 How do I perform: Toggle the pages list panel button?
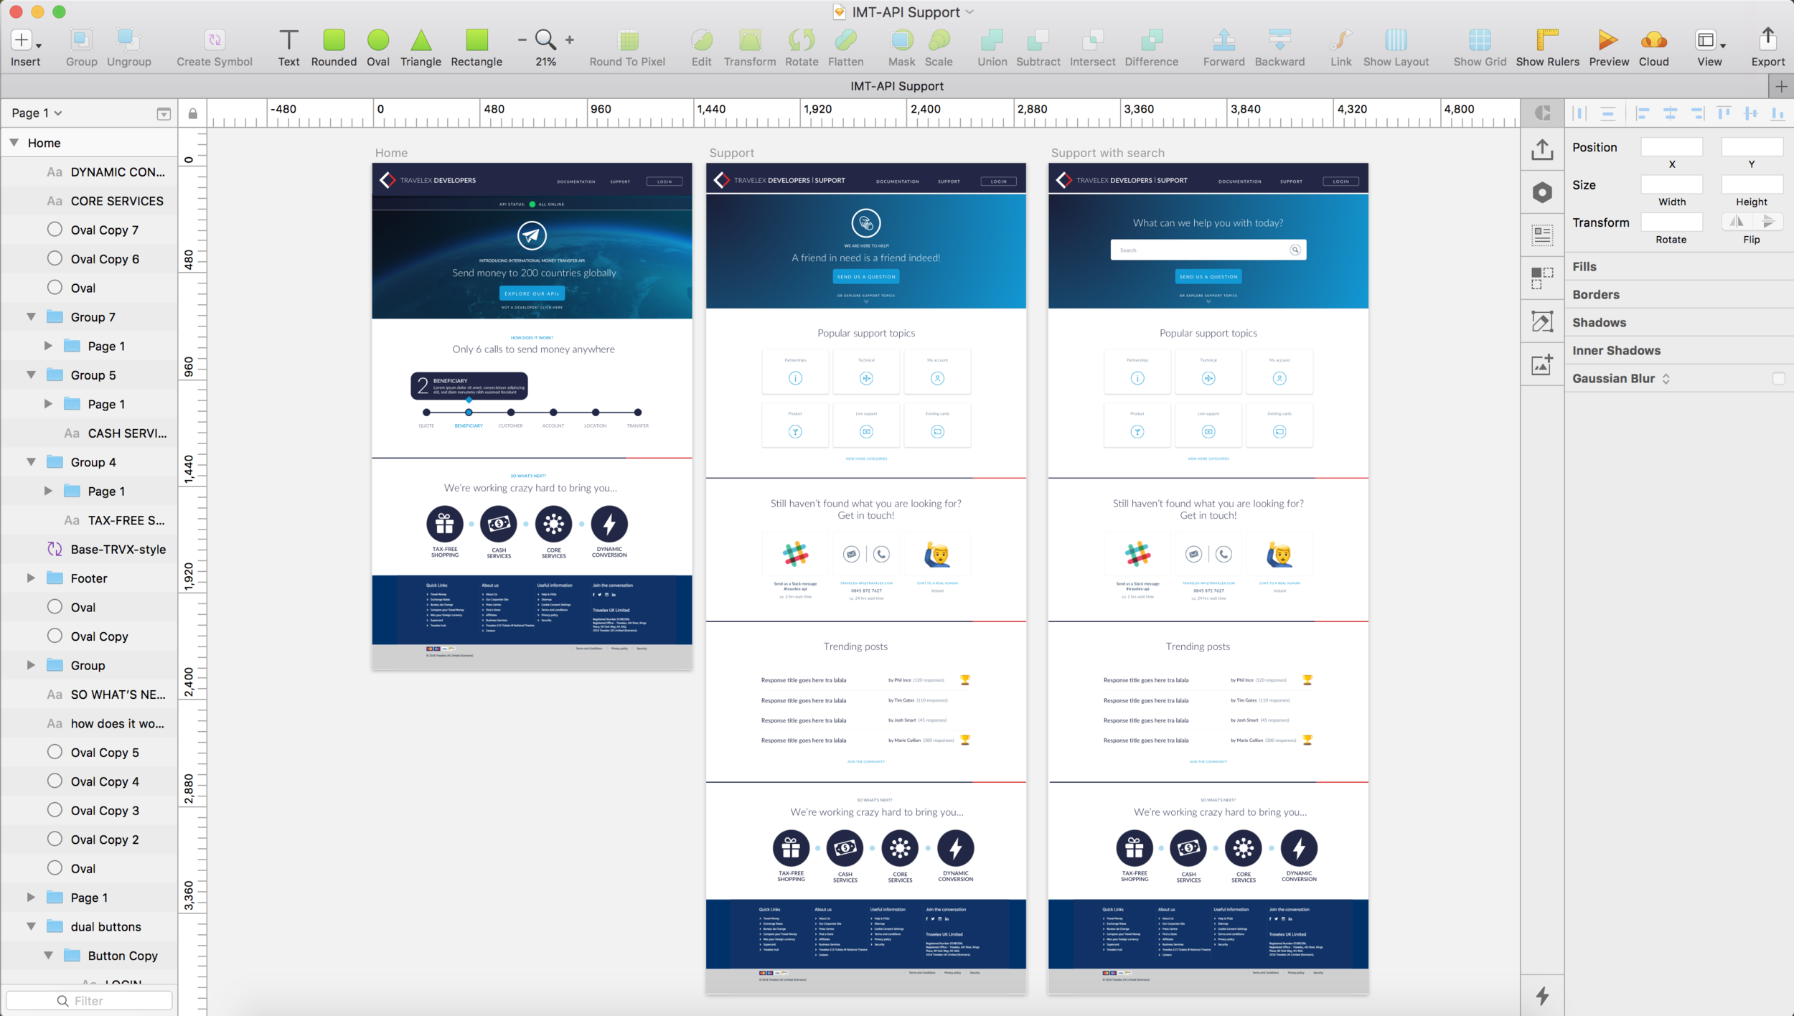click(x=164, y=113)
